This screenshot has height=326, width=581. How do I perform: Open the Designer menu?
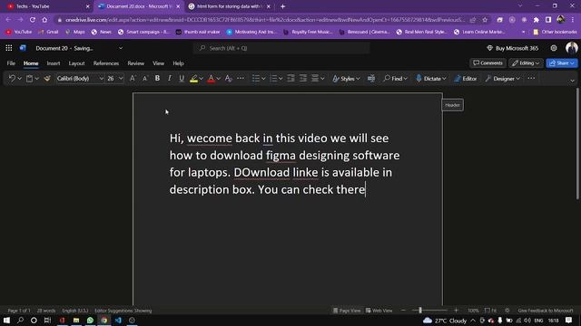pos(502,79)
